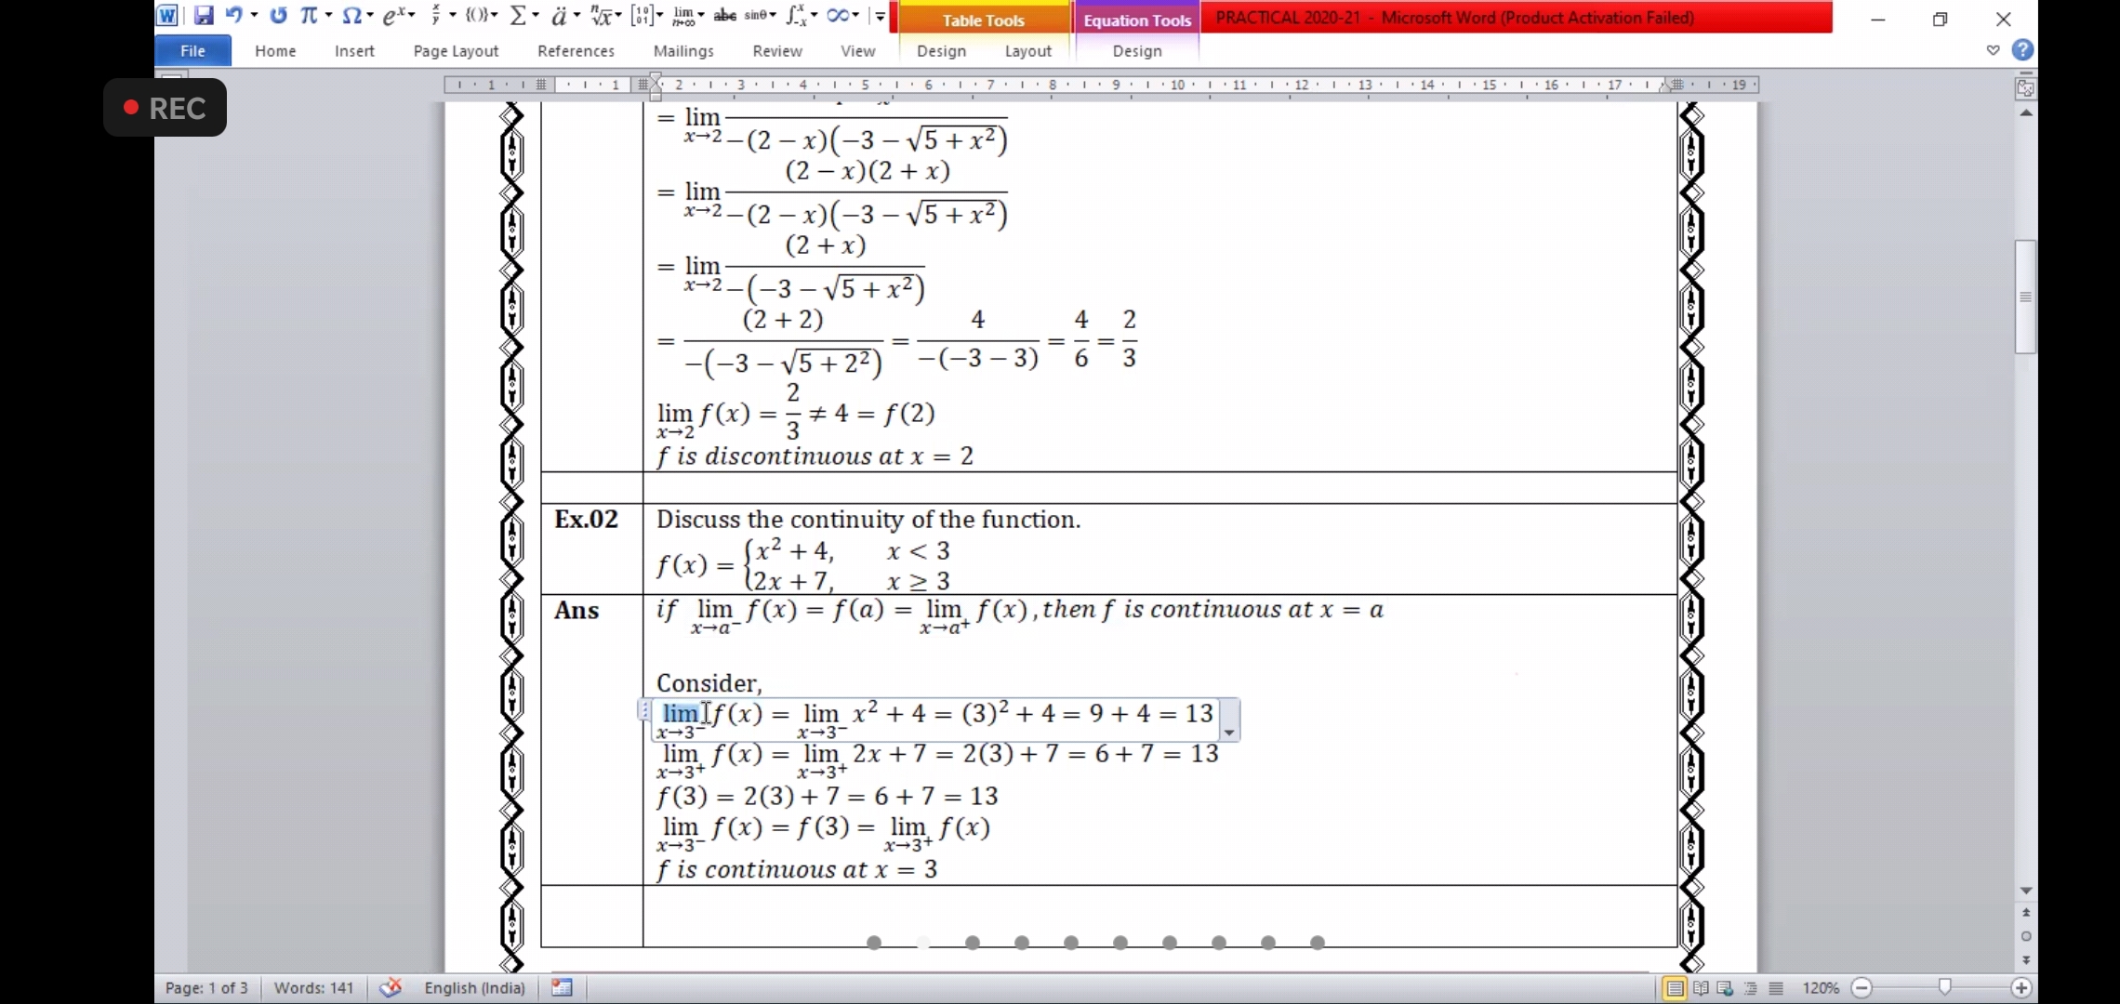
Task: Click the Help question mark icon
Action: click(2022, 50)
